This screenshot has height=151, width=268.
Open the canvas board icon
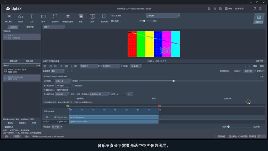(81, 16)
